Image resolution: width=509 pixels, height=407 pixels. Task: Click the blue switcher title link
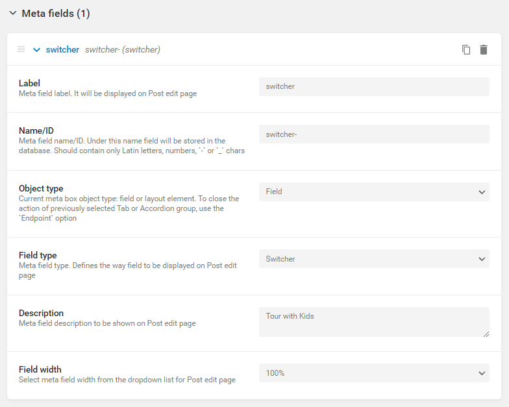62,49
